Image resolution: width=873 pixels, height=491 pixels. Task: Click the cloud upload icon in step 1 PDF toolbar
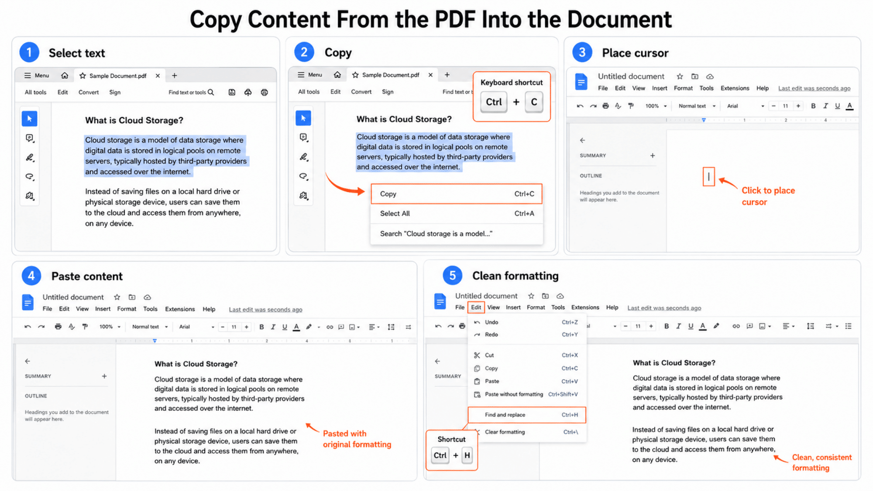[248, 92]
